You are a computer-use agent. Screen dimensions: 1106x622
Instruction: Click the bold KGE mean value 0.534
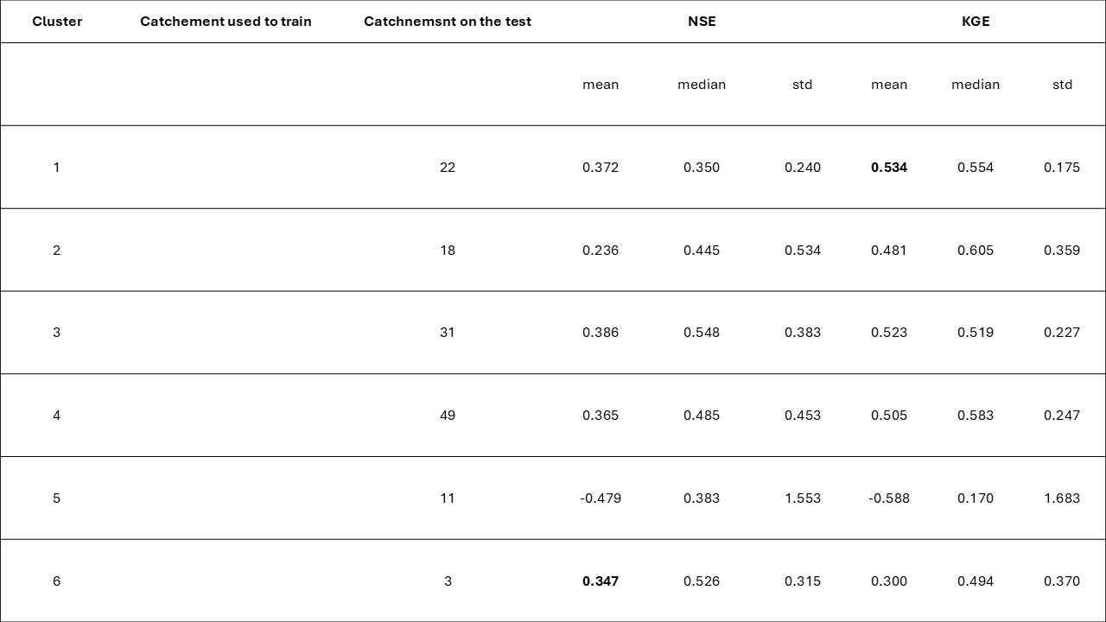889,168
